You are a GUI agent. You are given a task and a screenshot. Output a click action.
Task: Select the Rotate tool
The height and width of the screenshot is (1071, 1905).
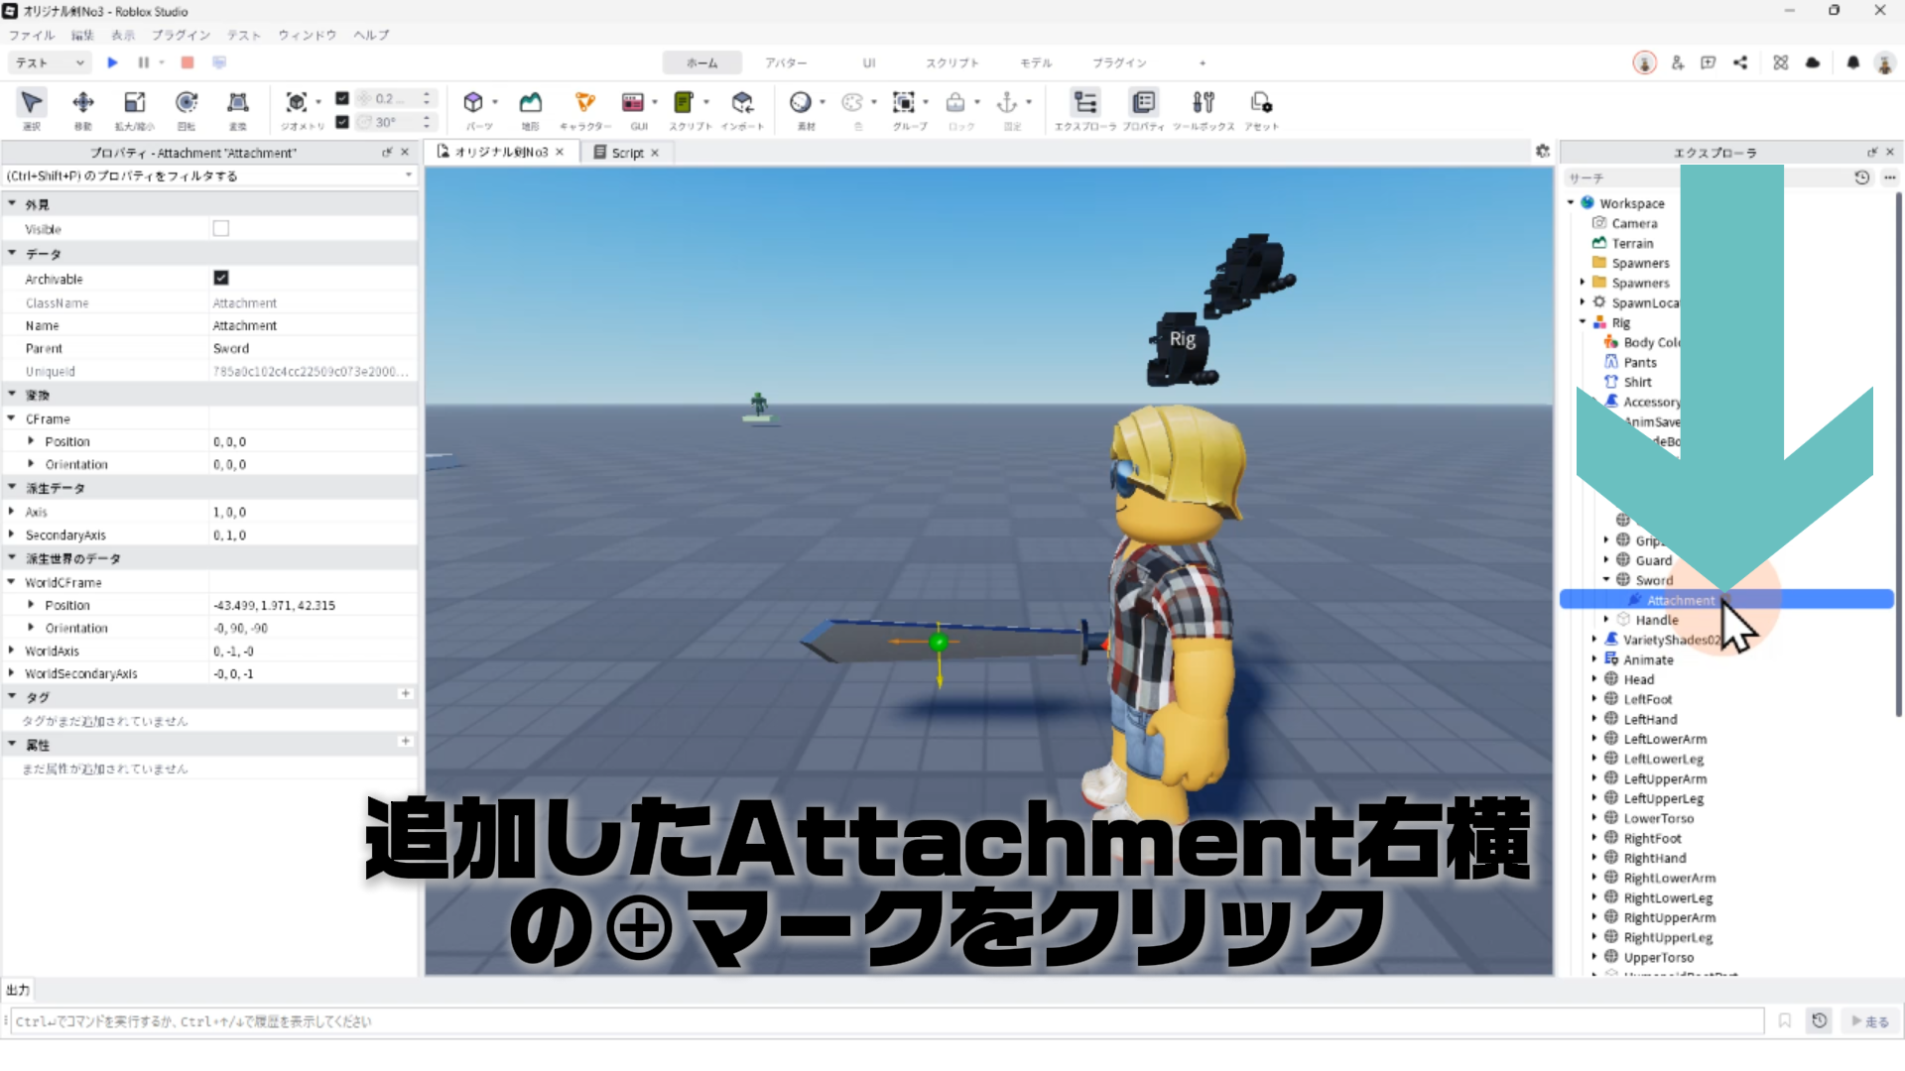pyautogui.click(x=186, y=103)
